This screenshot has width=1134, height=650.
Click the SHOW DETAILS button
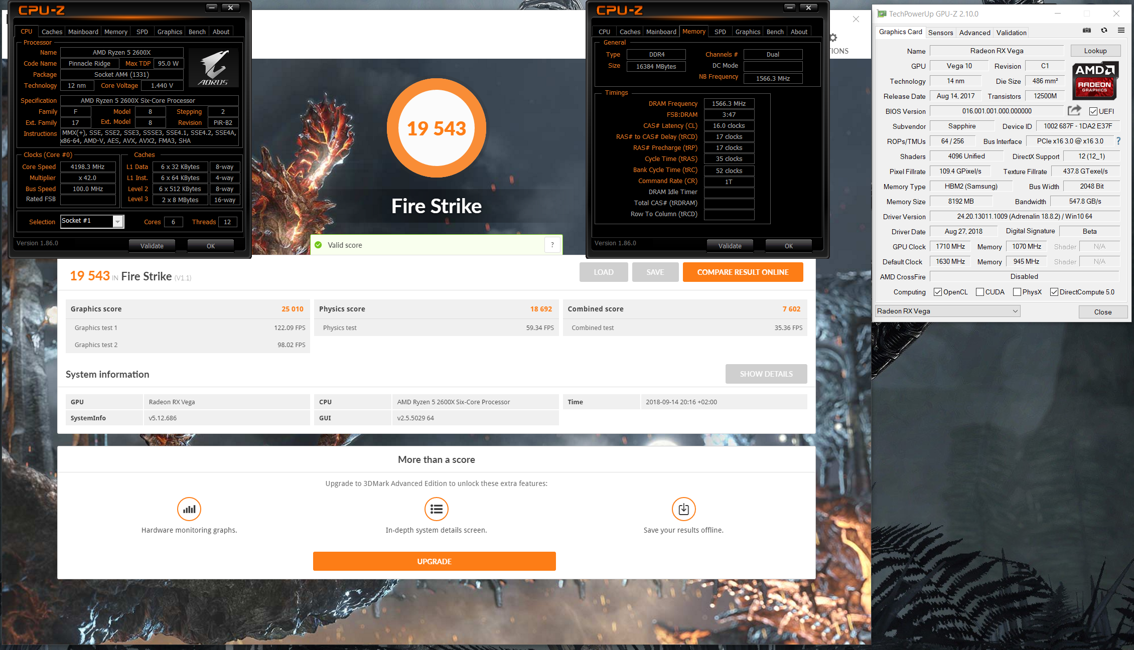766,374
